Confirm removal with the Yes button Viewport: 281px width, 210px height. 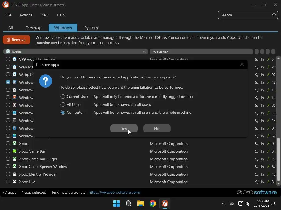124,129
